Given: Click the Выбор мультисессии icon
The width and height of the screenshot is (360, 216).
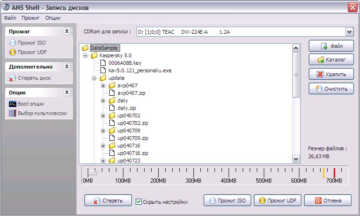Looking at the screenshot, I should tap(12, 113).
